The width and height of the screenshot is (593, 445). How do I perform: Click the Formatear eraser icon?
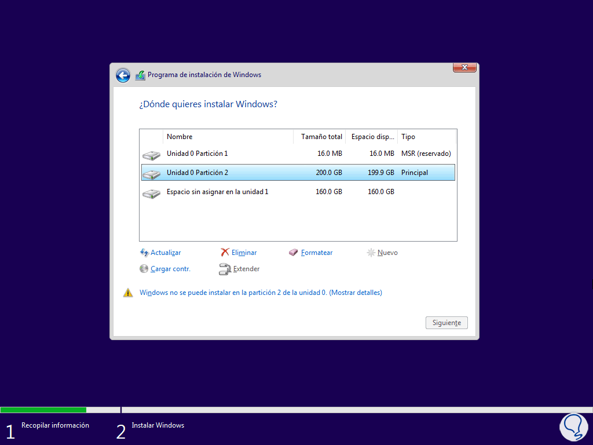pyautogui.click(x=293, y=253)
